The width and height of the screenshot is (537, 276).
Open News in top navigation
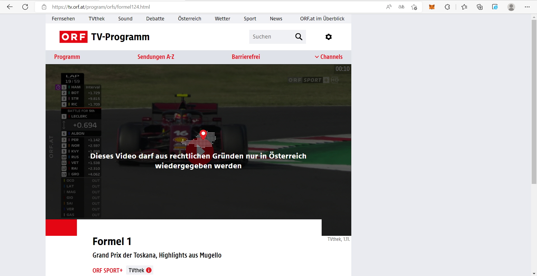[x=276, y=19]
